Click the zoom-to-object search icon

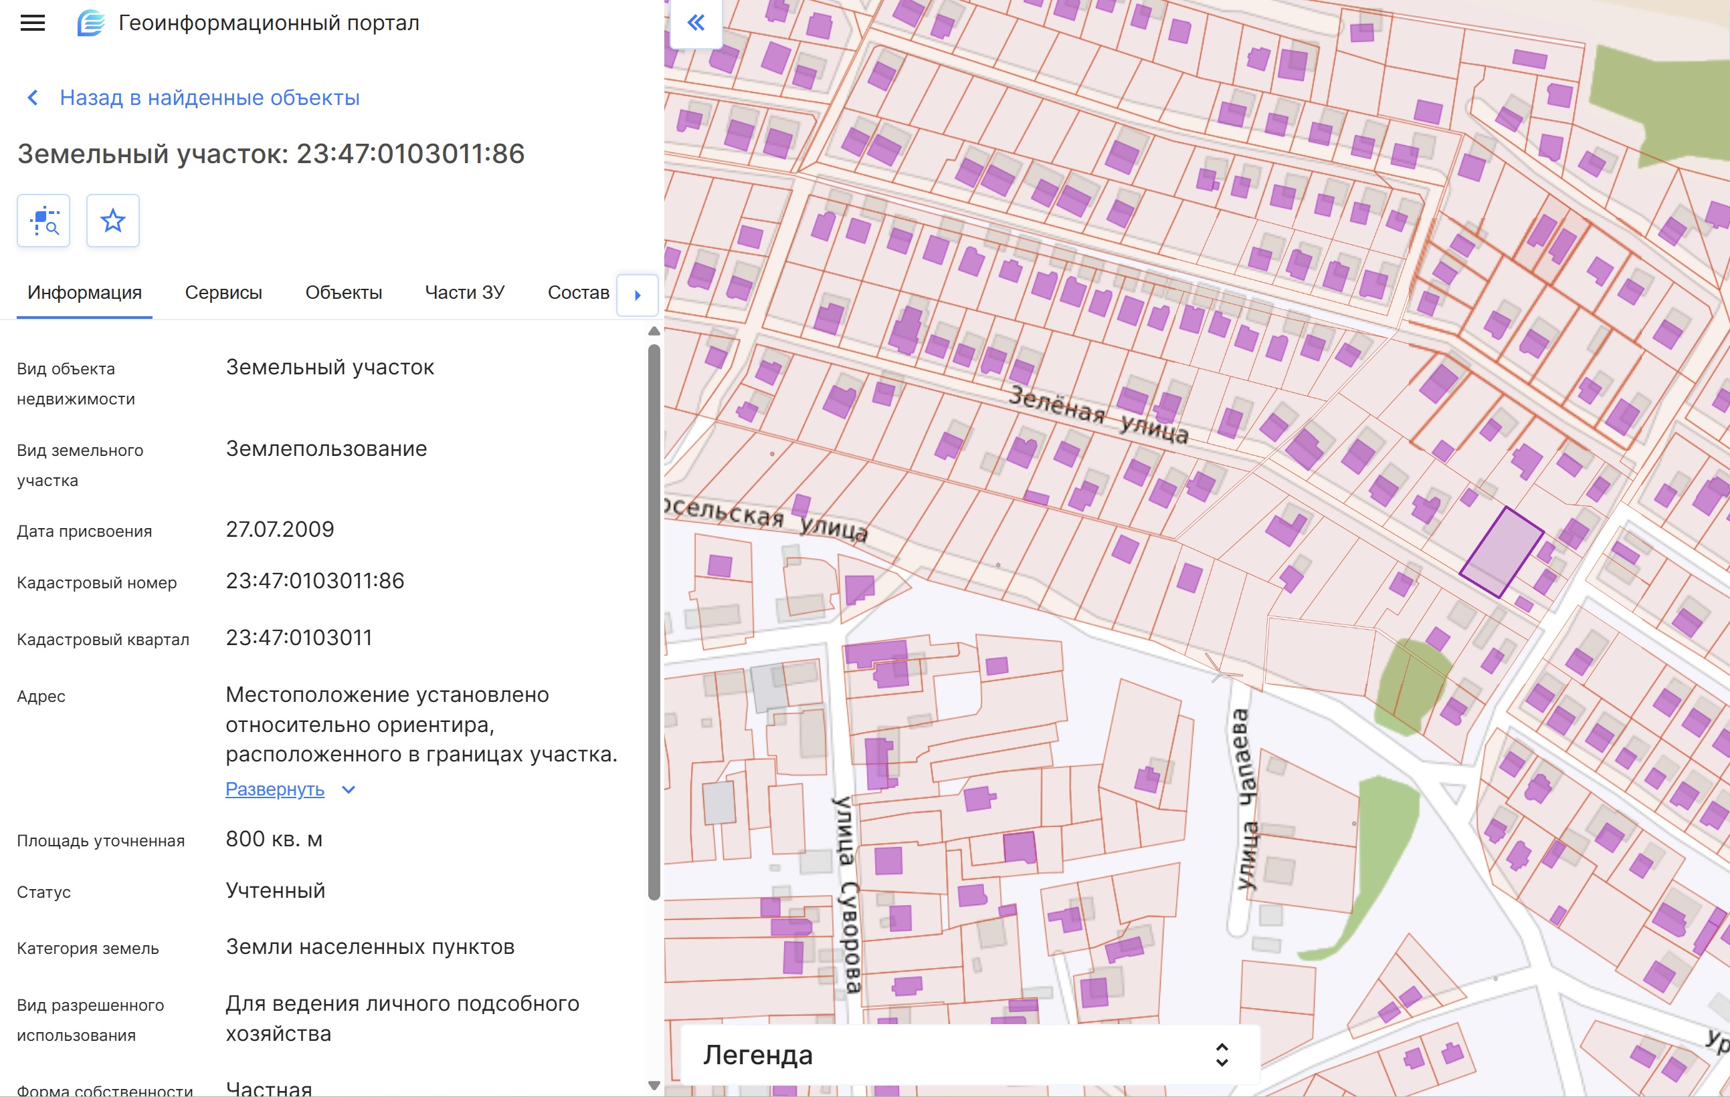(x=44, y=221)
